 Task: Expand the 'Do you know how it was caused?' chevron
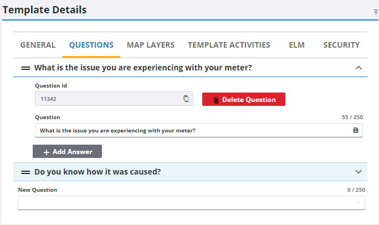tap(358, 172)
